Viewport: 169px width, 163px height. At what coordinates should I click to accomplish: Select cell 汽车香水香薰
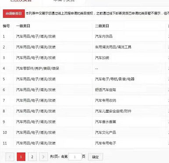click(x=106, y=121)
